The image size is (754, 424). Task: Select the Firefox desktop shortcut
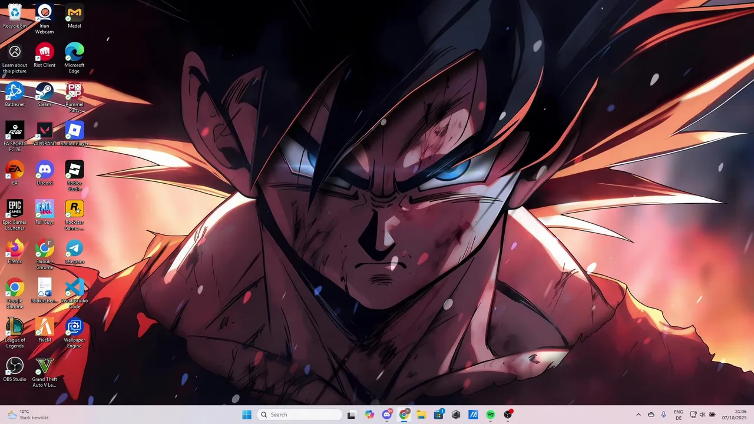pos(15,251)
